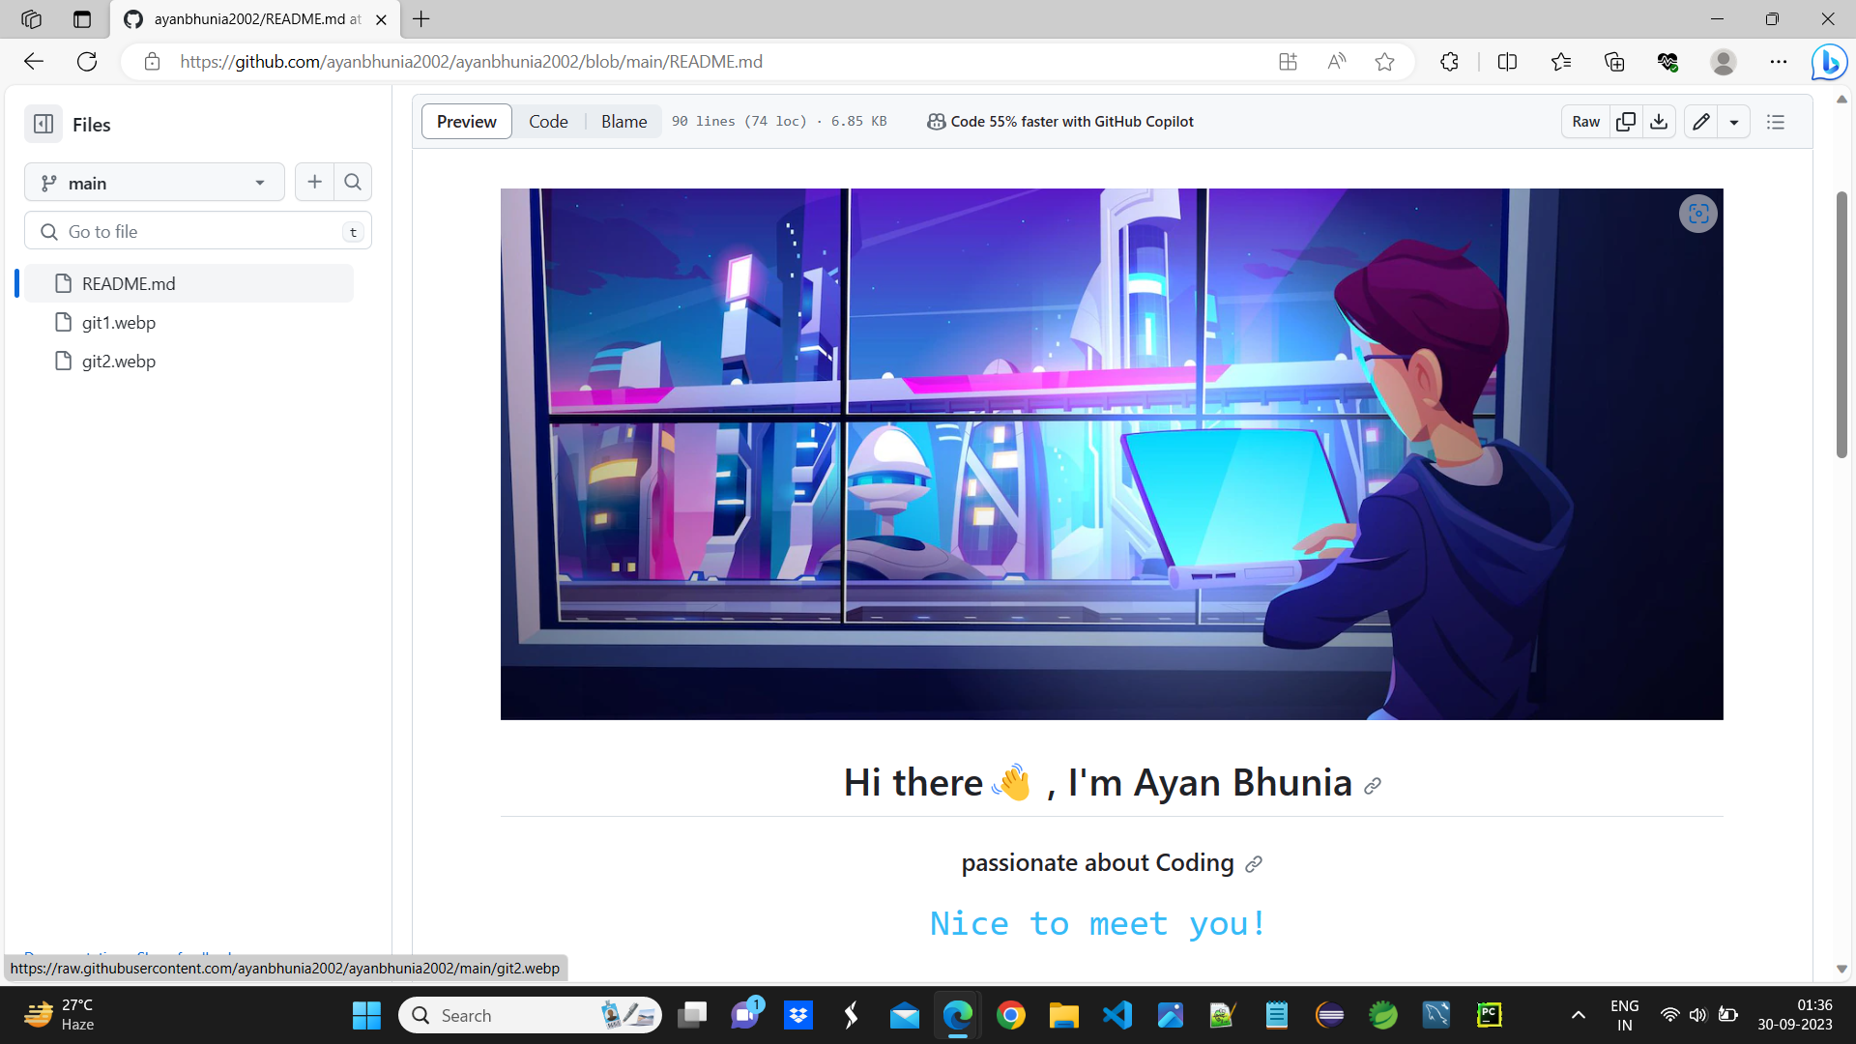
Task: Open the git1.webp file
Action: pos(117,322)
